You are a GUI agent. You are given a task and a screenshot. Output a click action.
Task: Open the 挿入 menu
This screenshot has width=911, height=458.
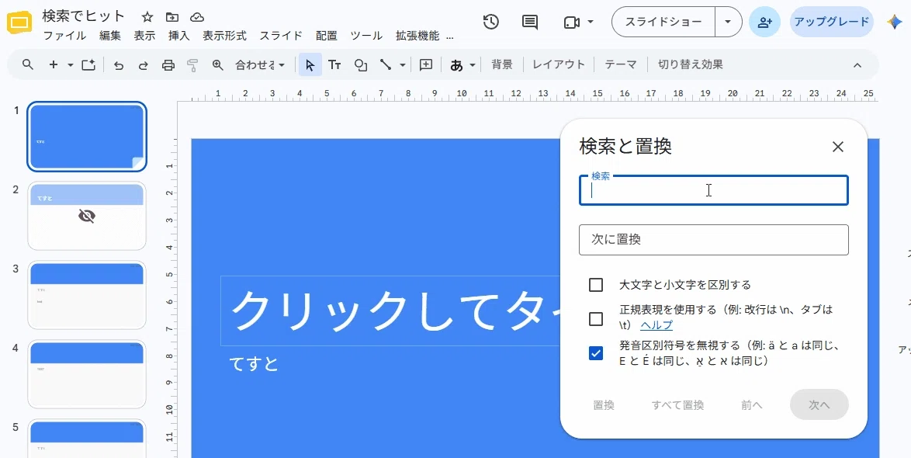coord(179,36)
